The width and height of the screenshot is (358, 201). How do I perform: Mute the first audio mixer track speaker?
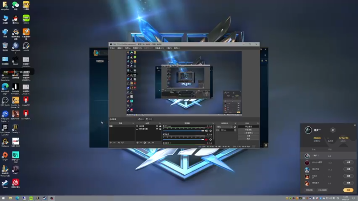click(x=206, y=131)
